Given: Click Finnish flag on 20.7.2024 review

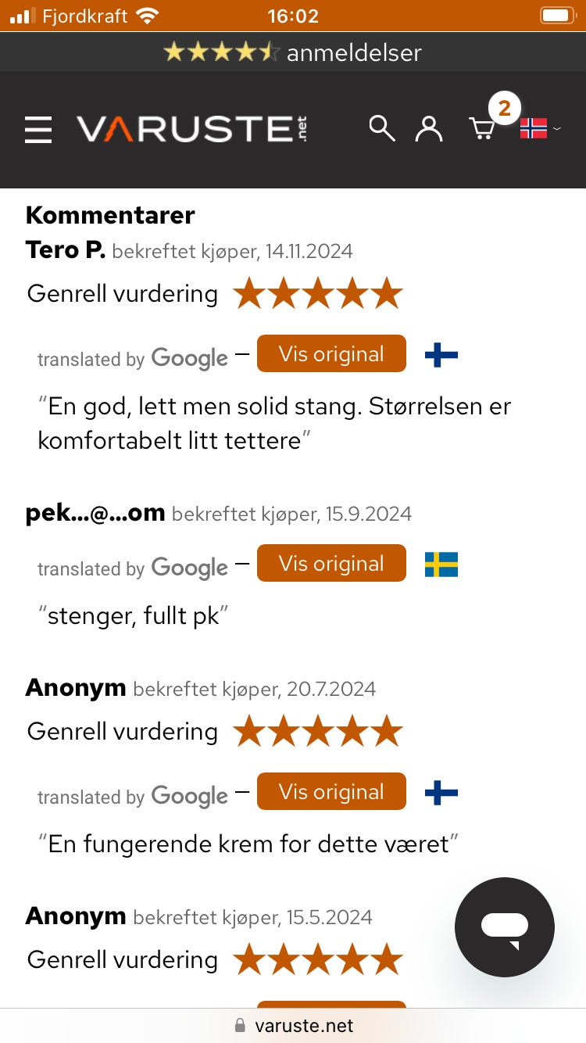Looking at the screenshot, I should (441, 794).
